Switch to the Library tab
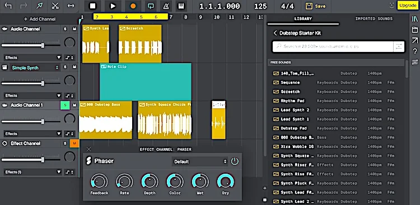The image size is (420, 205). (x=303, y=18)
